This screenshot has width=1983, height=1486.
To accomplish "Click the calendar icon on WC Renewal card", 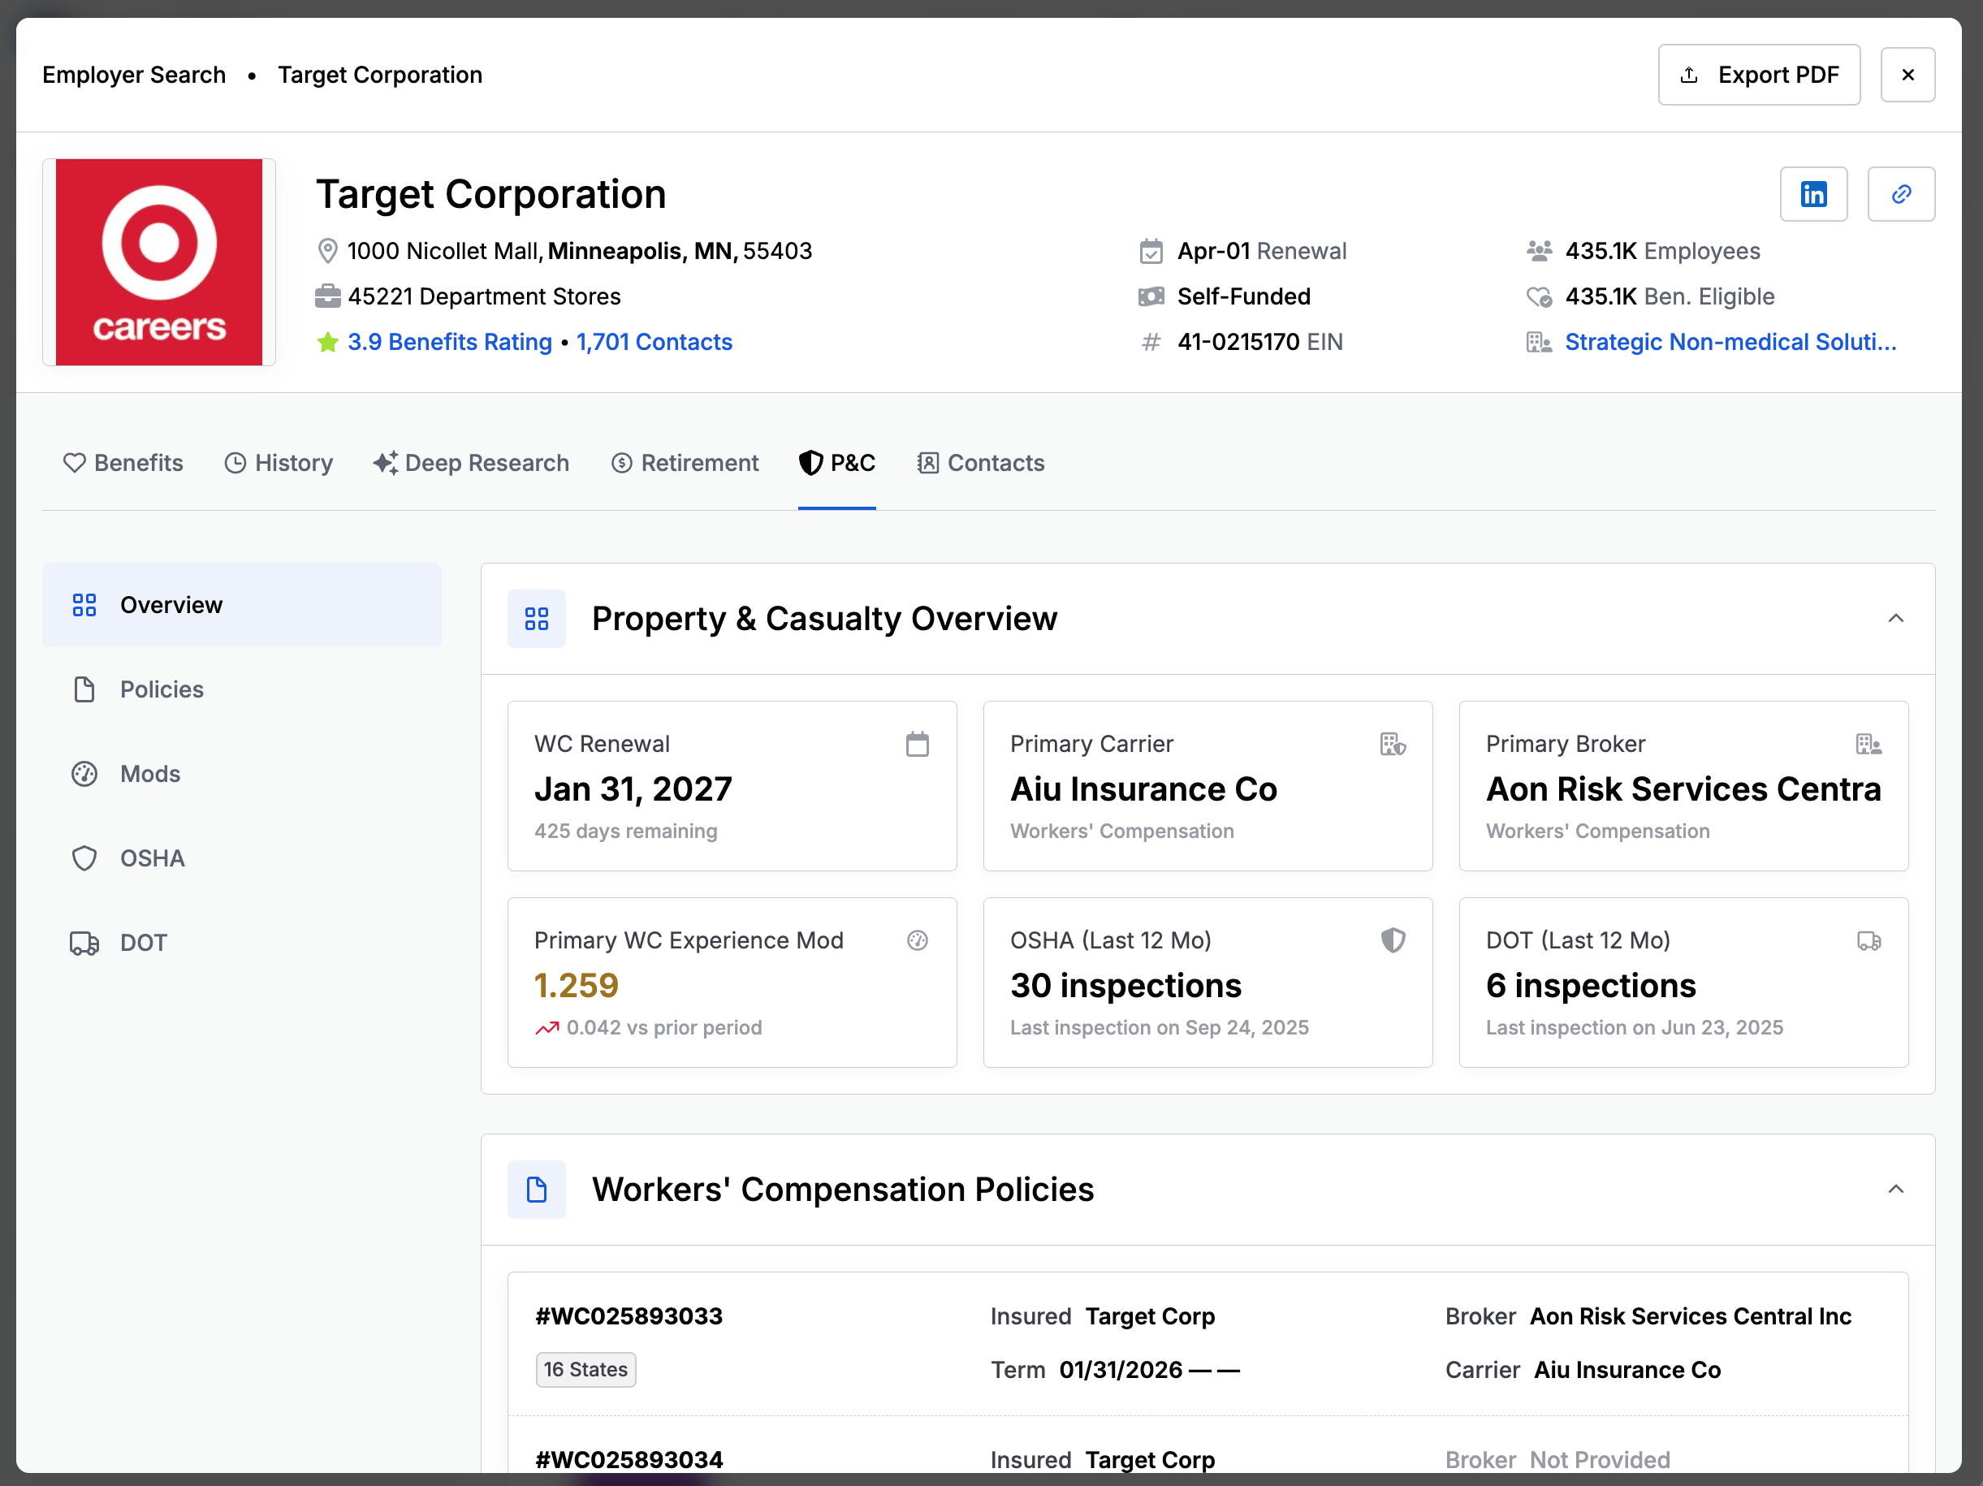I will 916,744.
